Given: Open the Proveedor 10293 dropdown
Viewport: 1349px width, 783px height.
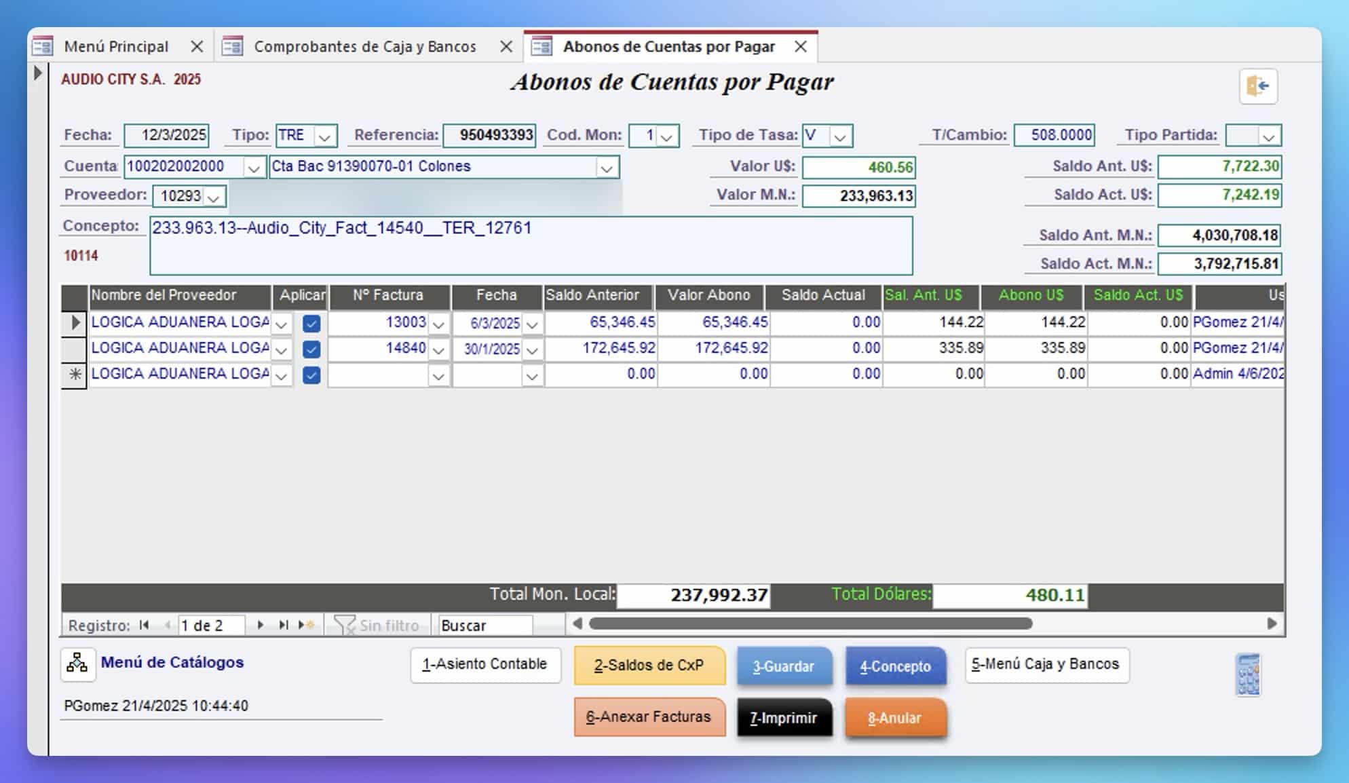Looking at the screenshot, I should pyautogui.click(x=214, y=197).
